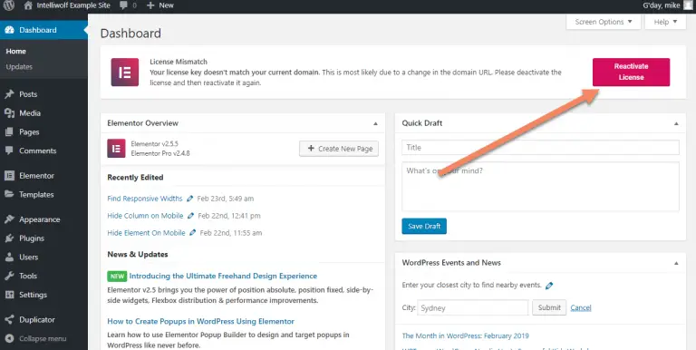Click the Tools wrench icon
Viewport: 696px width, 350px height.
tap(9, 276)
